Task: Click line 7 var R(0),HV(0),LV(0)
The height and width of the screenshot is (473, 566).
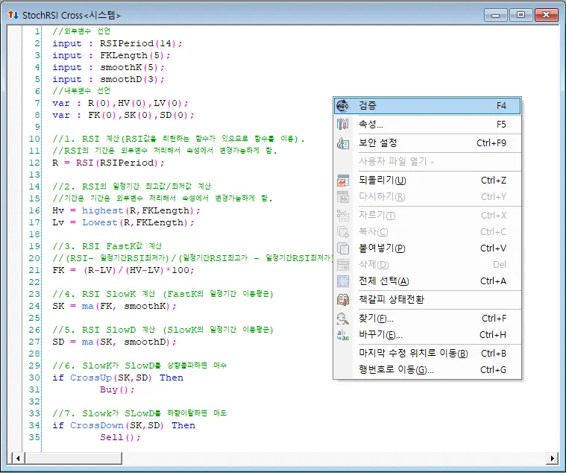Action: [x=120, y=103]
